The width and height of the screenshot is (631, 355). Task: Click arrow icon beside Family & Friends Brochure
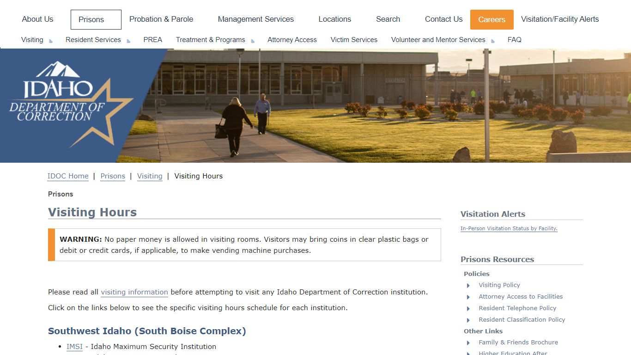468,343
